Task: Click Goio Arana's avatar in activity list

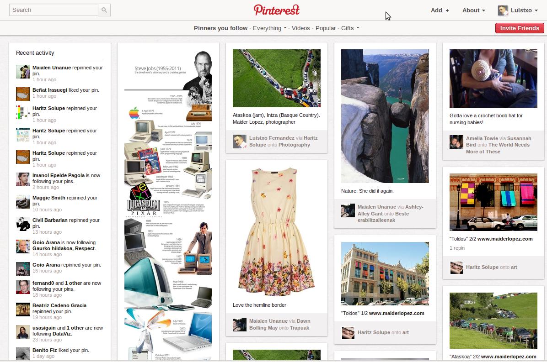Action: tap(23, 247)
